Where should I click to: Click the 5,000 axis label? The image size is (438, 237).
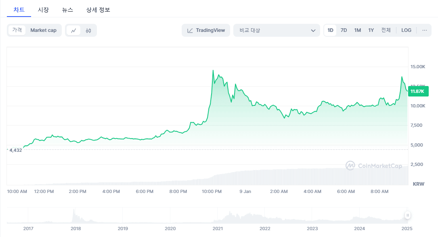coord(417,145)
